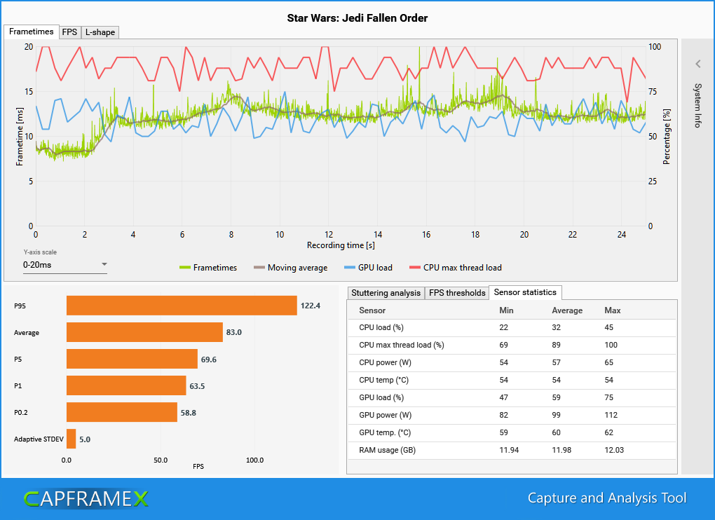Click the orange P95 bar
The image size is (715, 520).
pyautogui.click(x=182, y=306)
